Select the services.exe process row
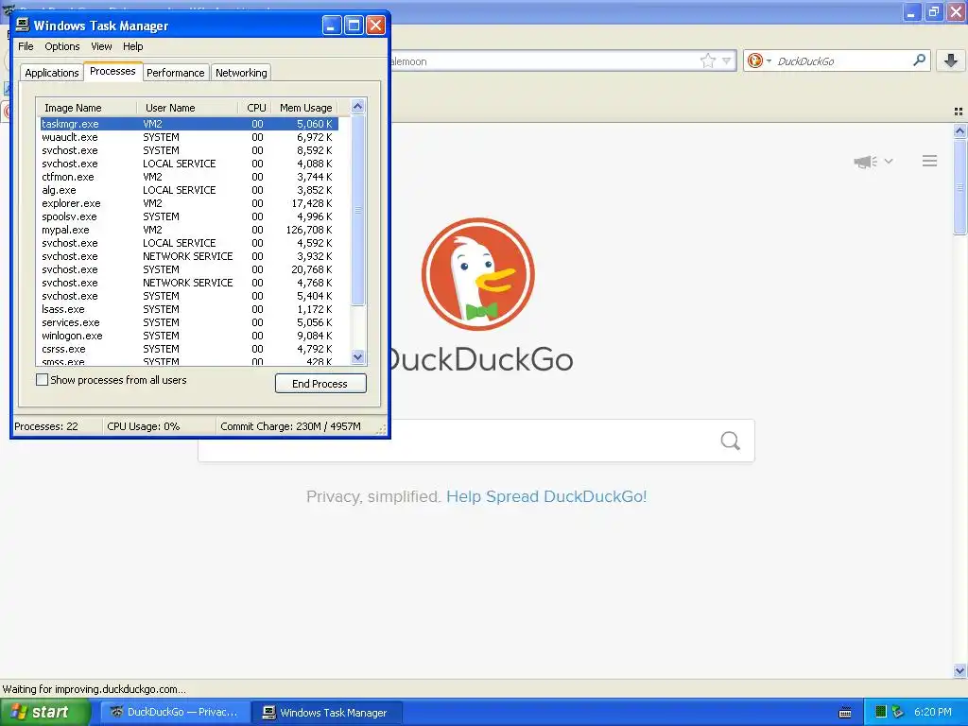The width and height of the screenshot is (968, 726). point(189,322)
